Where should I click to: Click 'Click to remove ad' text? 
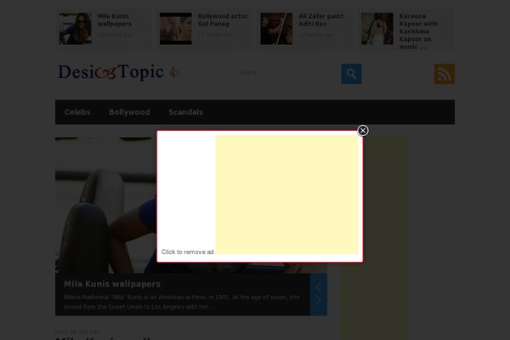(x=187, y=252)
